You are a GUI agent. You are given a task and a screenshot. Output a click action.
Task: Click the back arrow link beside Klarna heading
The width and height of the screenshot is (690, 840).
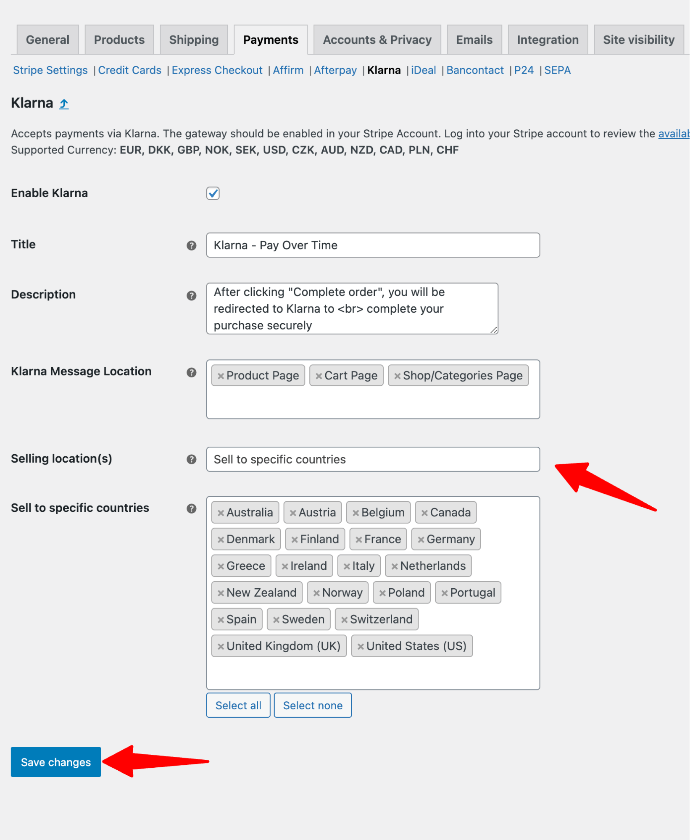[x=64, y=103]
